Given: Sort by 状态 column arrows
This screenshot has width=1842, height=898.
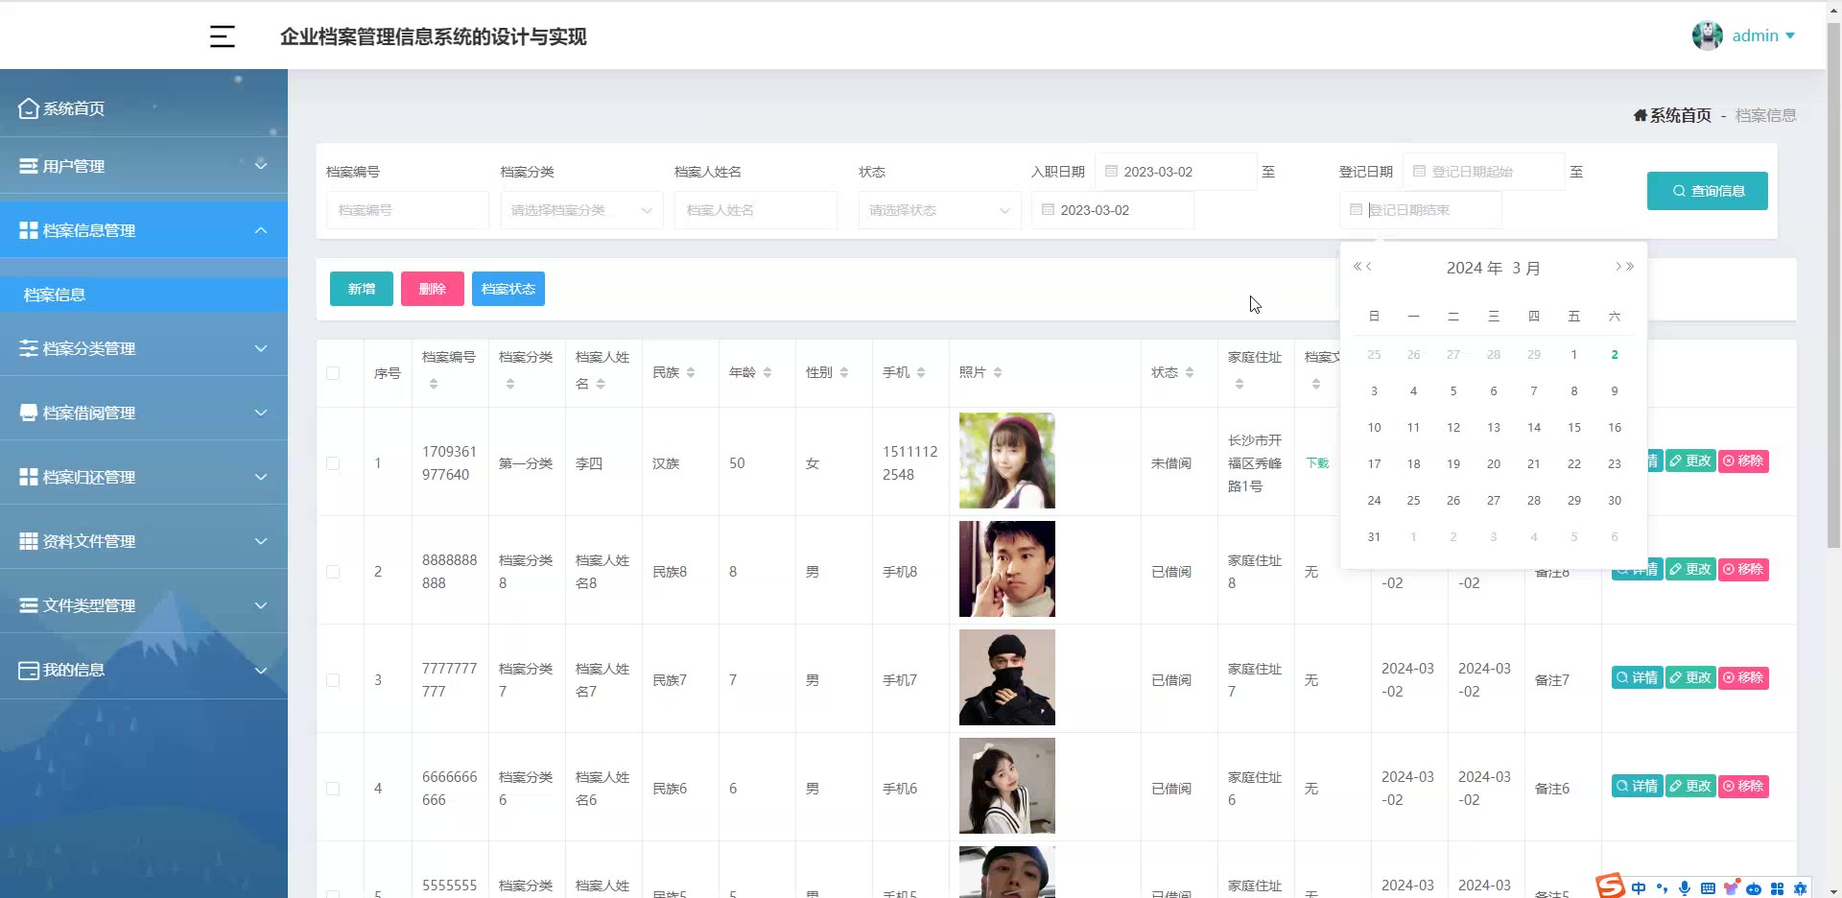Looking at the screenshot, I should 1190,372.
